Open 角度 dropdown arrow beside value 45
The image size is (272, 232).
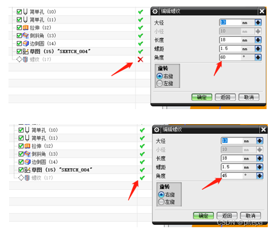[x=260, y=176]
